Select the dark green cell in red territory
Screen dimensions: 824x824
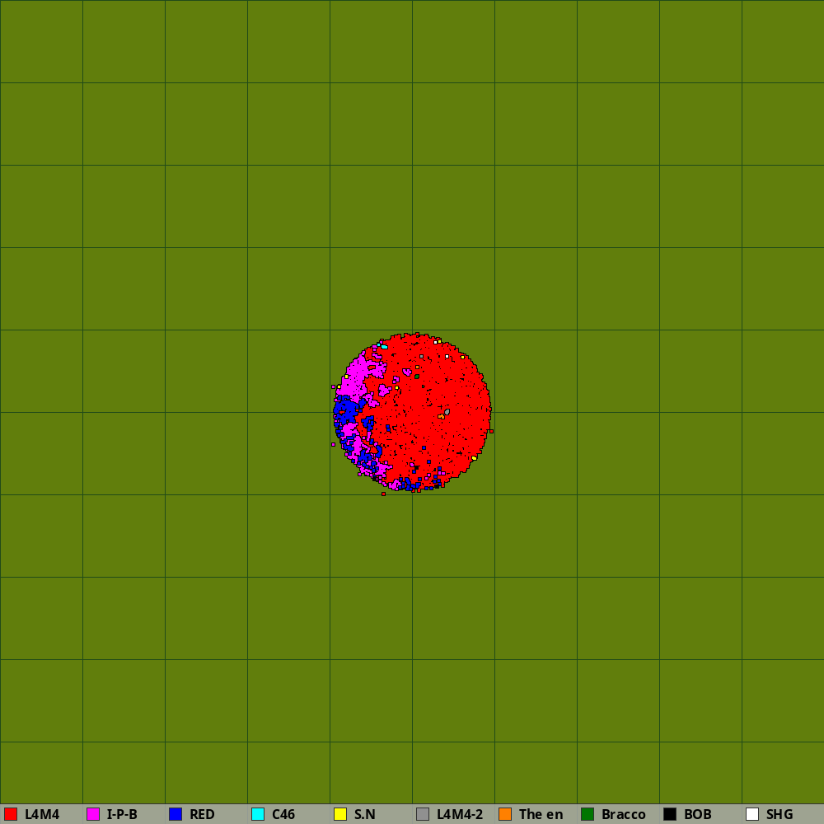(417, 377)
